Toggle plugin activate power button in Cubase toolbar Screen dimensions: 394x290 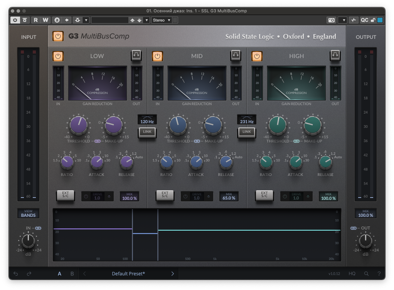pyautogui.click(x=15, y=20)
